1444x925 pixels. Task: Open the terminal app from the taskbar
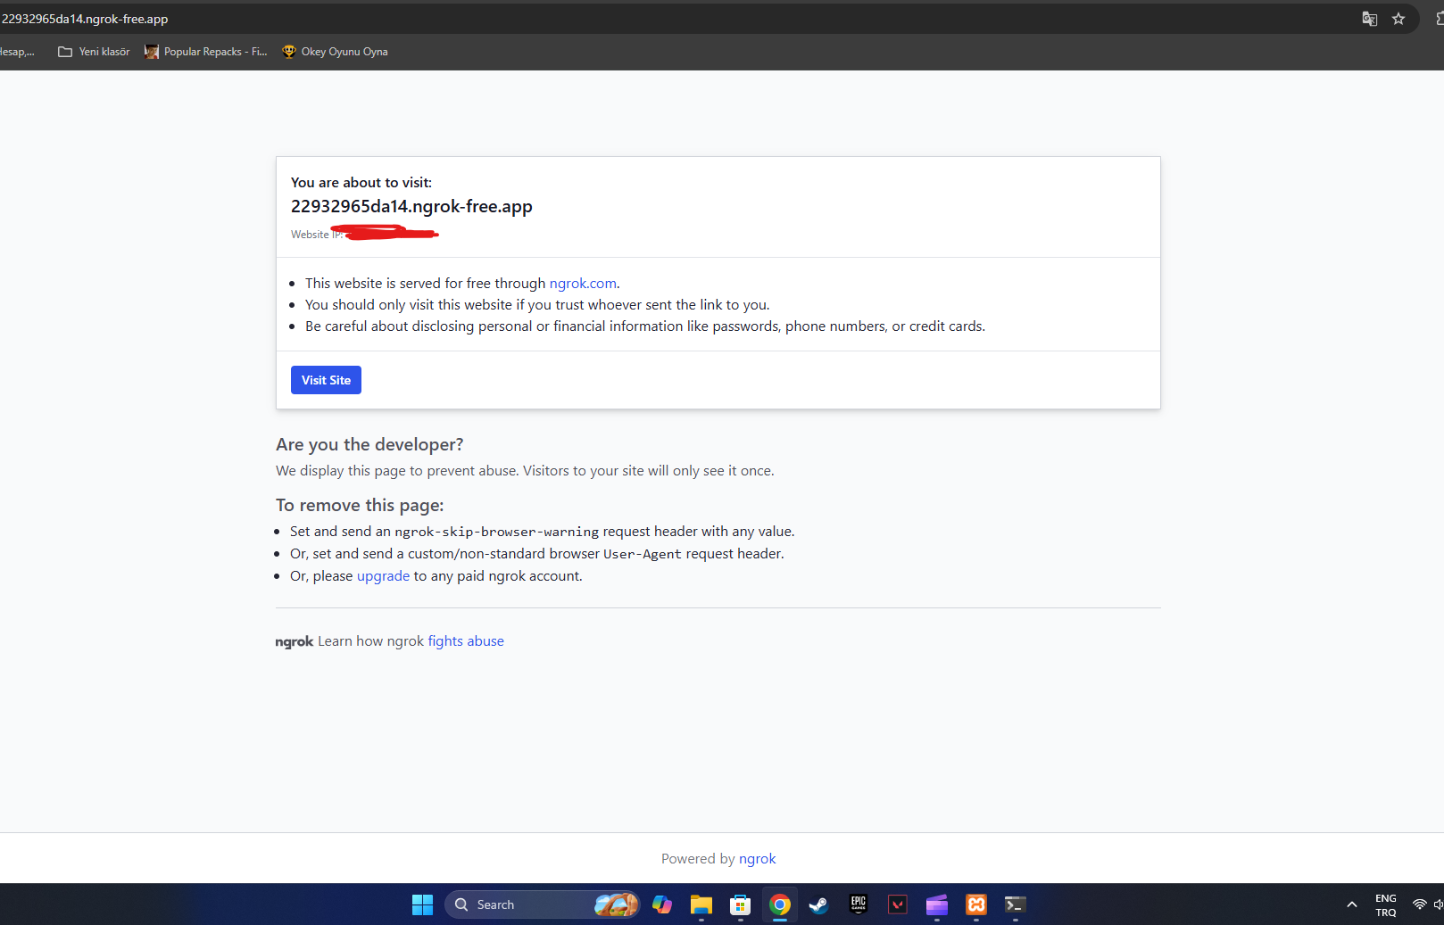(x=1015, y=904)
